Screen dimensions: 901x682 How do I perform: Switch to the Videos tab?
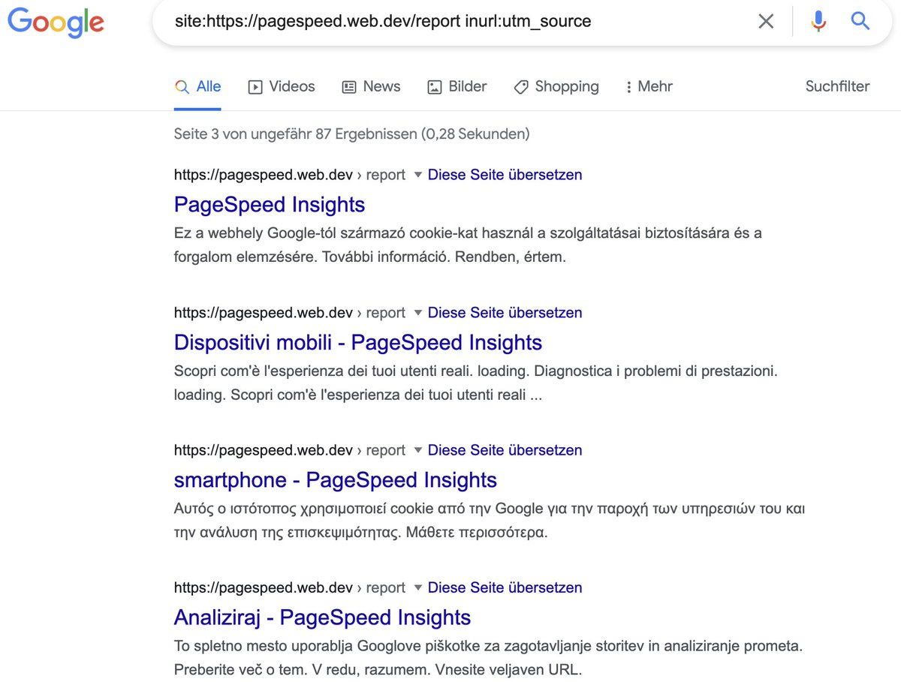(x=282, y=86)
